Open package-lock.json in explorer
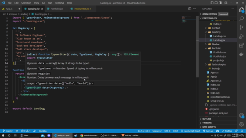The image size is (246, 138). [218, 113]
